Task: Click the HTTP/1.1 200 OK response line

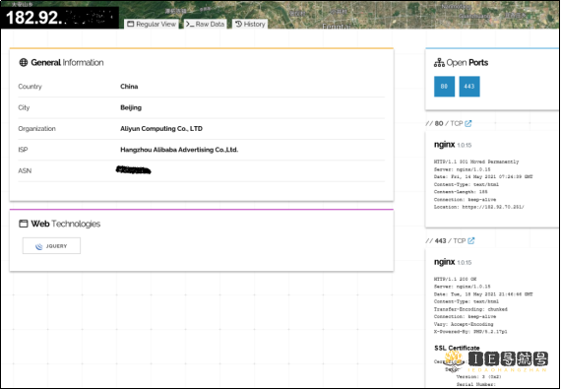Action: [x=455, y=279]
